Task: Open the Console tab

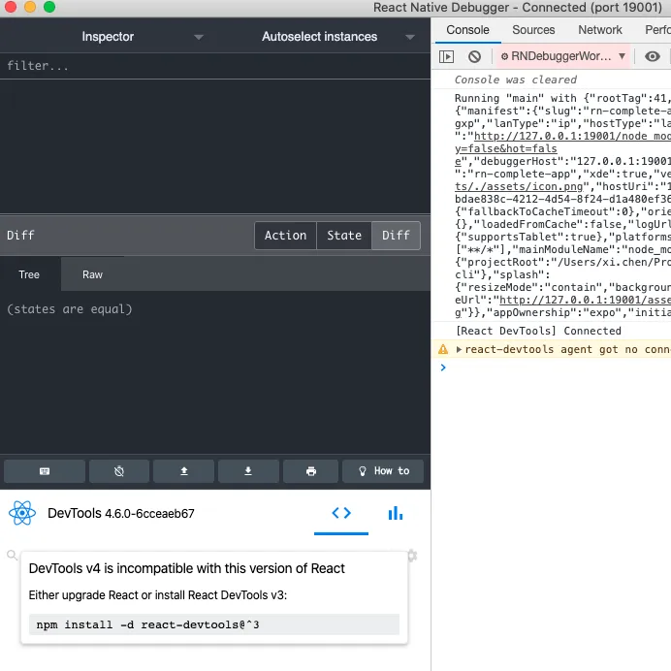Action: [467, 30]
